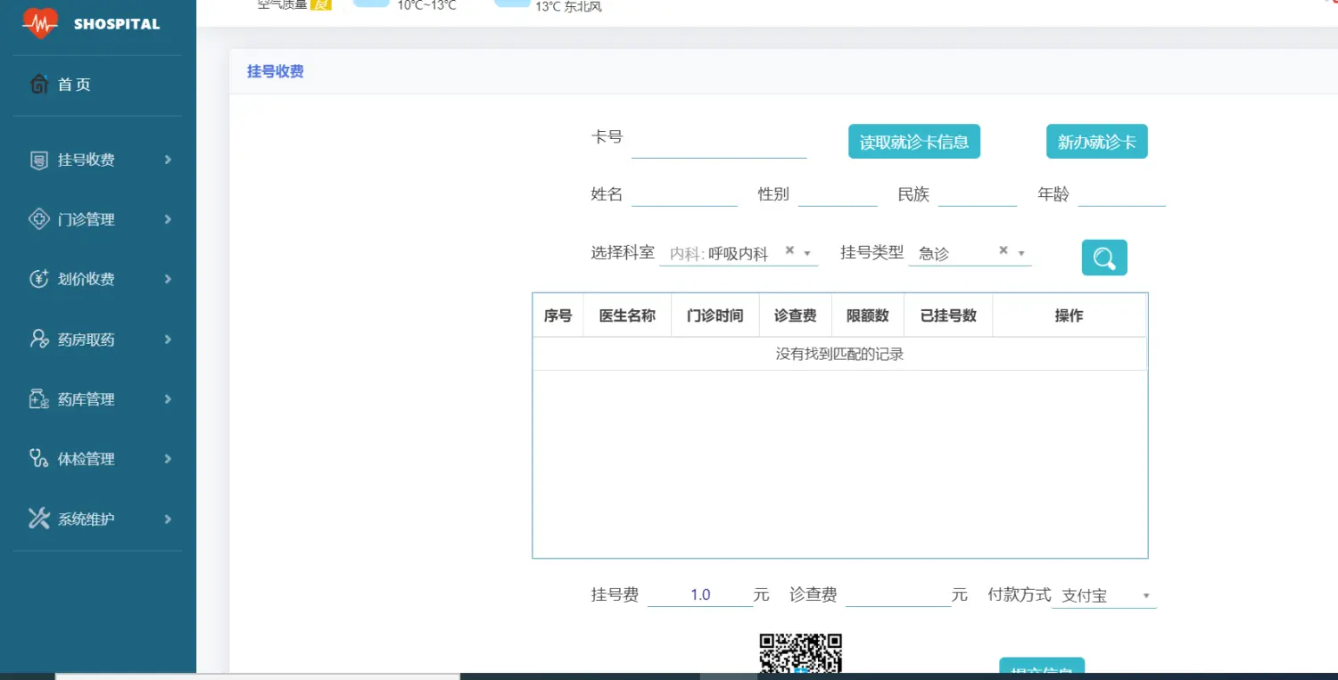The width and height of the screenshot is (1338, 680).
Task: Open the 体检管理 sidebar menu
Action: pos(97,459)
